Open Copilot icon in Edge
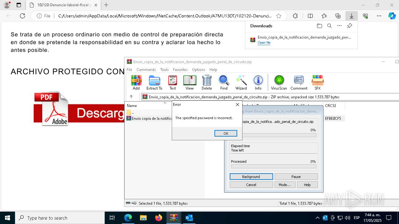Image resolution: width=399 pixels, height=224 pixels. [392, 16]
